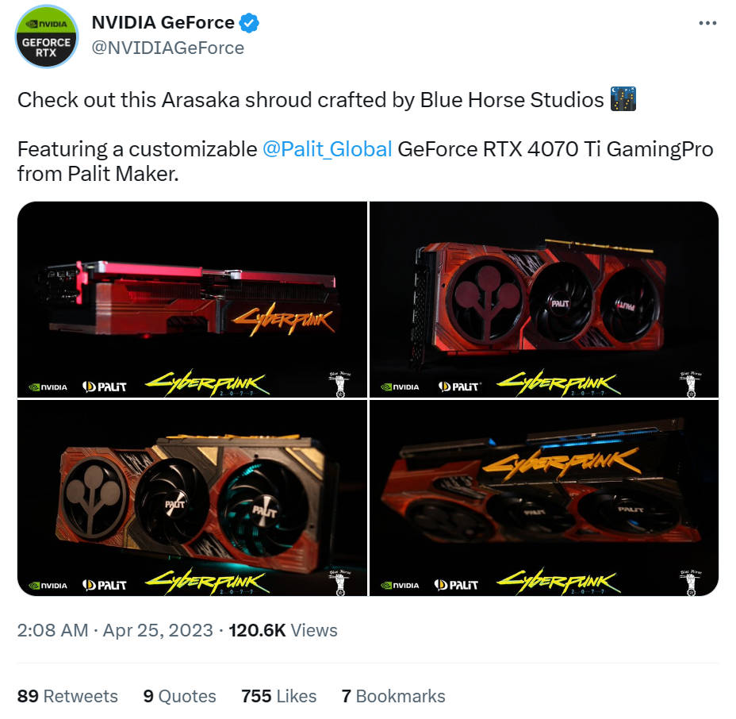Screen dimensions: 736x719
Task: Show the 89 Retweets list
Action: (67, 696)
